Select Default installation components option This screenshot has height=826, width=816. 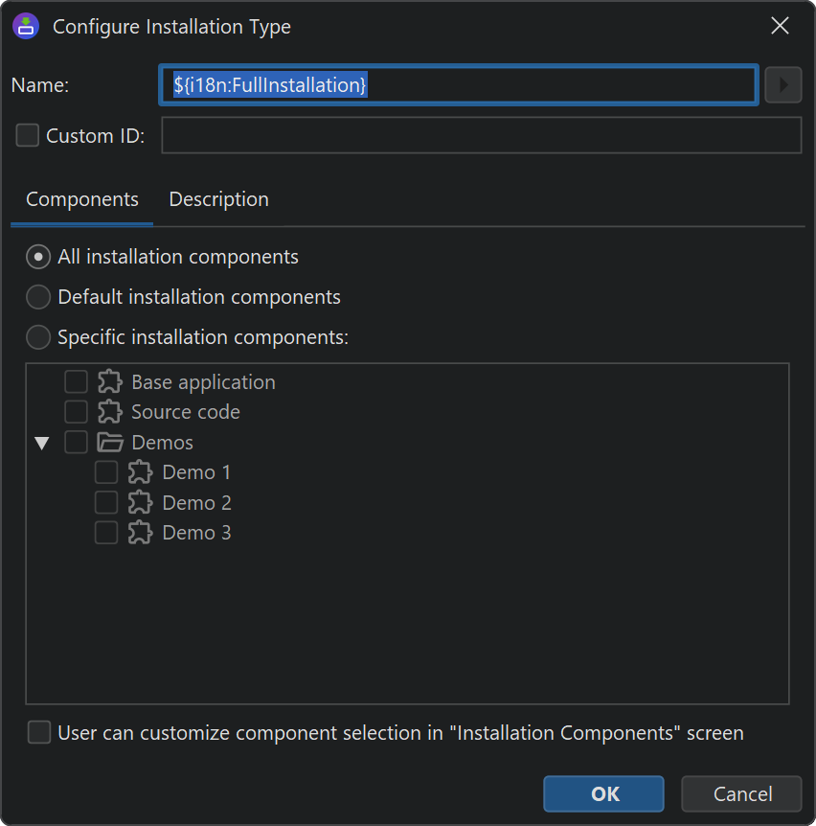[38, 297]
